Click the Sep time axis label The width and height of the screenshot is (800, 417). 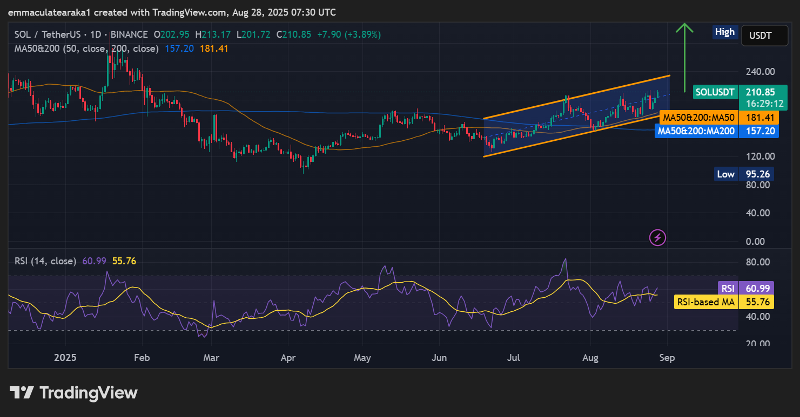(x=668, y=358)
